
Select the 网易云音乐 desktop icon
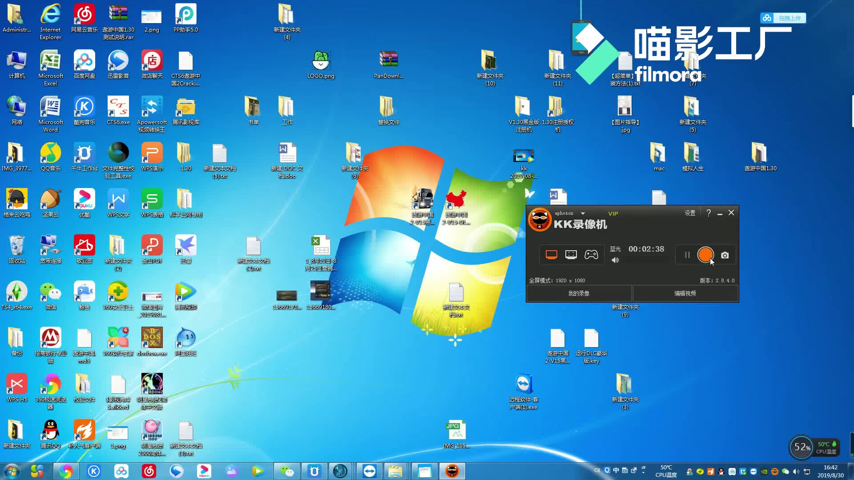(x=85, y=18)
